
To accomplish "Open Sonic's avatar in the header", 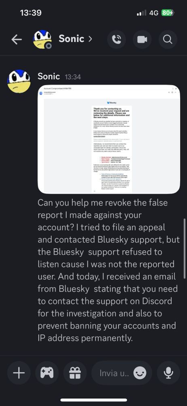I will point(42,39).
